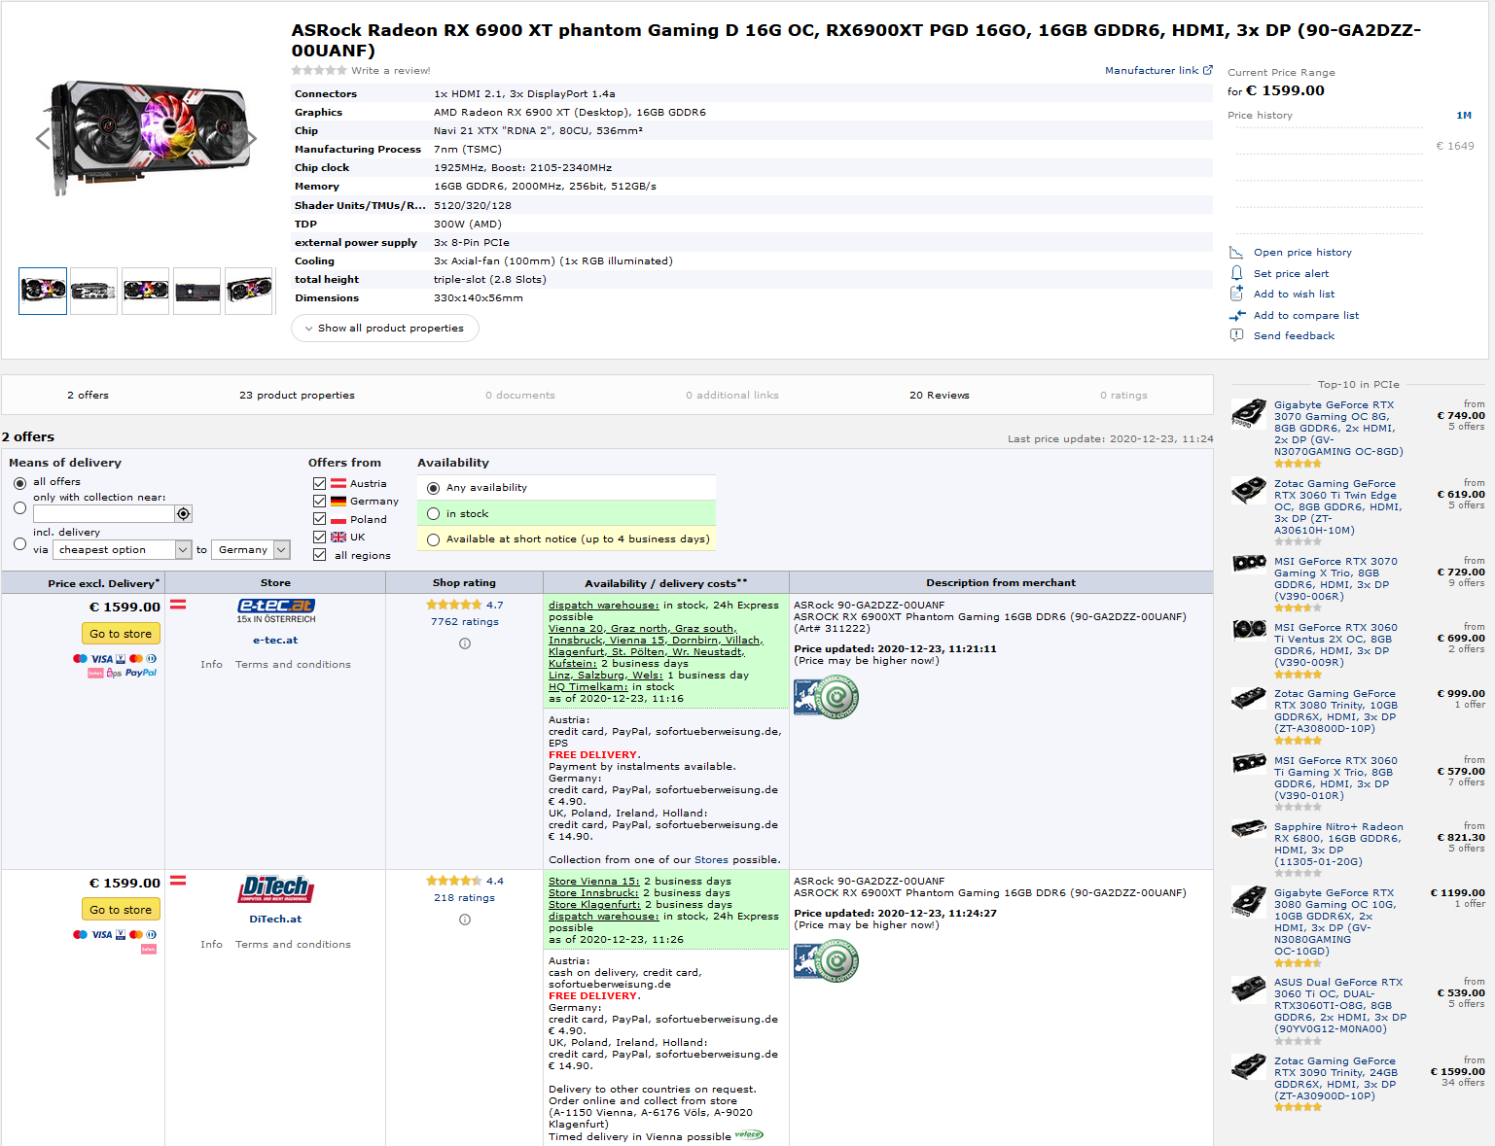Open Zotac RTX 3090 Trinity listing

(1335, 1079)
